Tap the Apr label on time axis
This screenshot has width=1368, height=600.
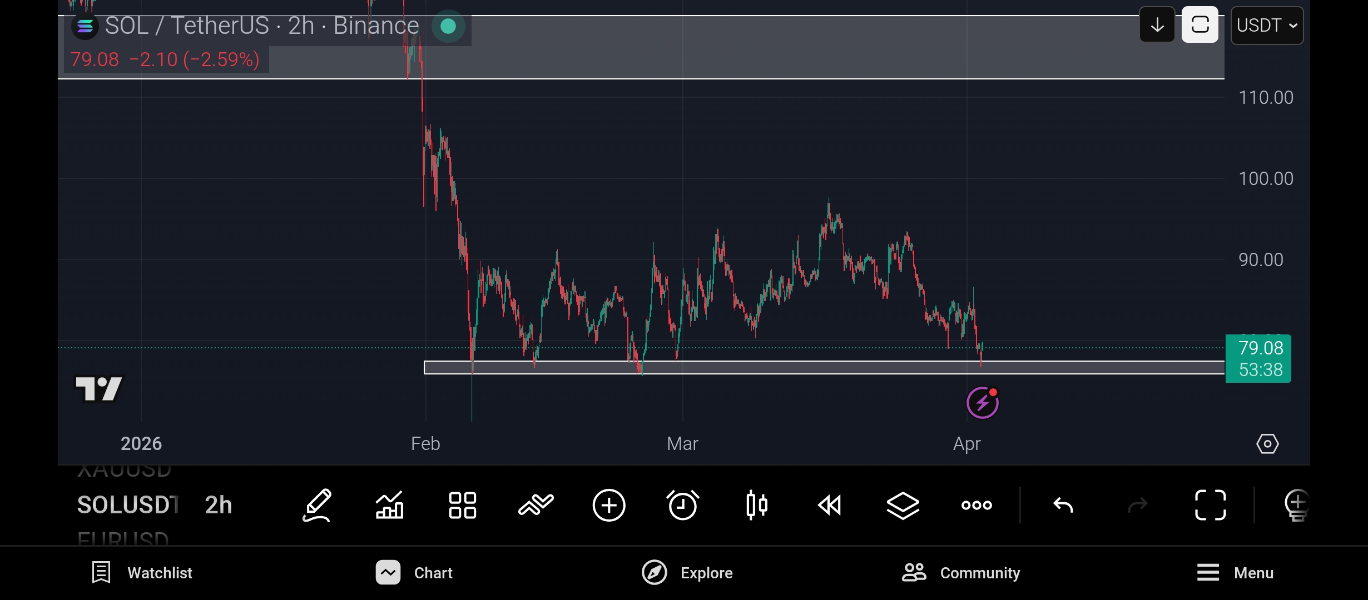point(967,444)
